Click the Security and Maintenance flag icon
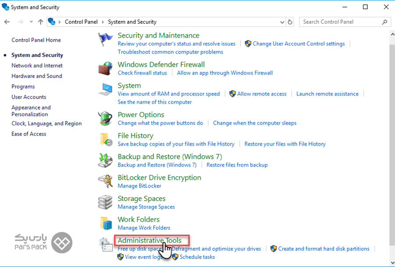Screen dimensions: 395x267 (x=105, y=39)
